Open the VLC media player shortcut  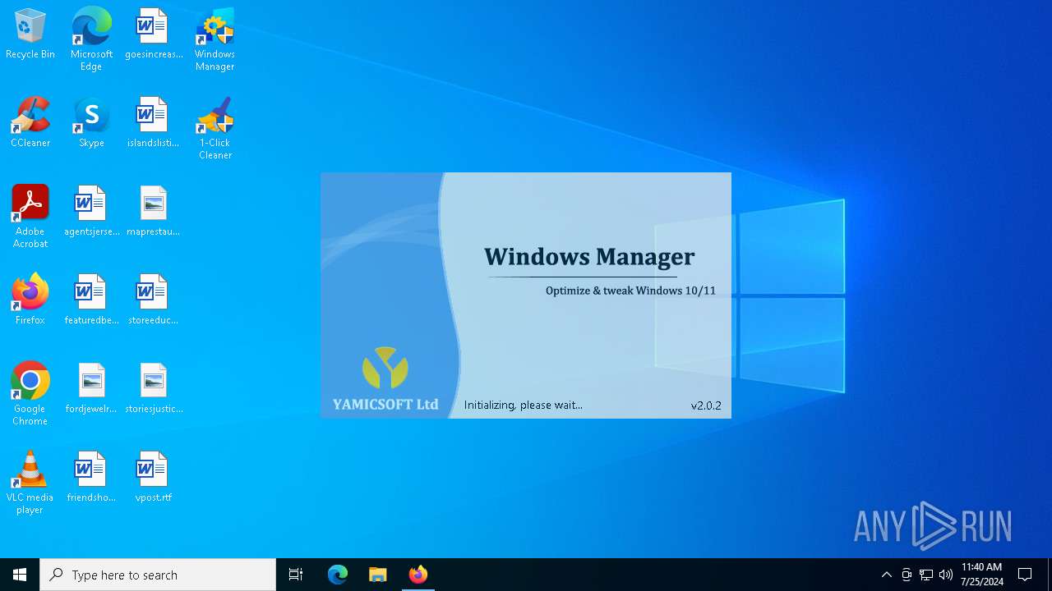click(30, 483)
